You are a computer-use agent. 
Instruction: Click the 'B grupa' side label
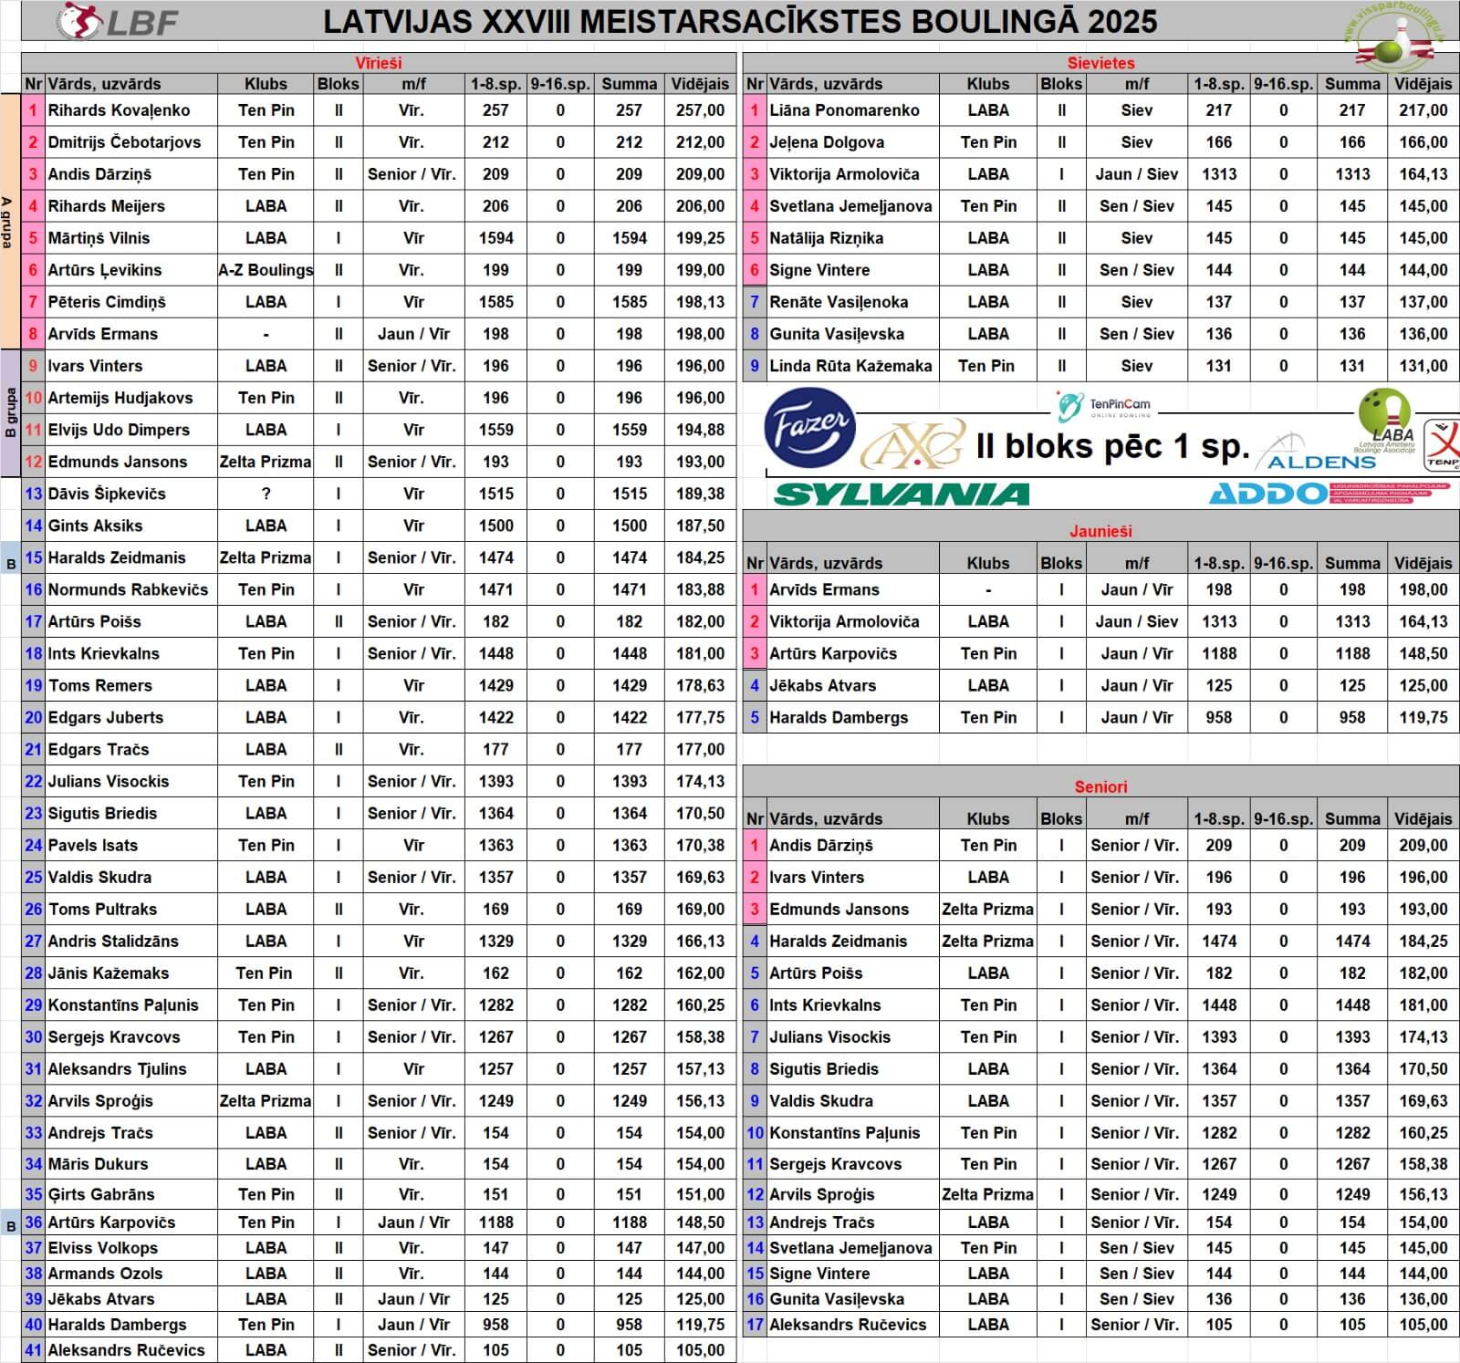point(10,413)
